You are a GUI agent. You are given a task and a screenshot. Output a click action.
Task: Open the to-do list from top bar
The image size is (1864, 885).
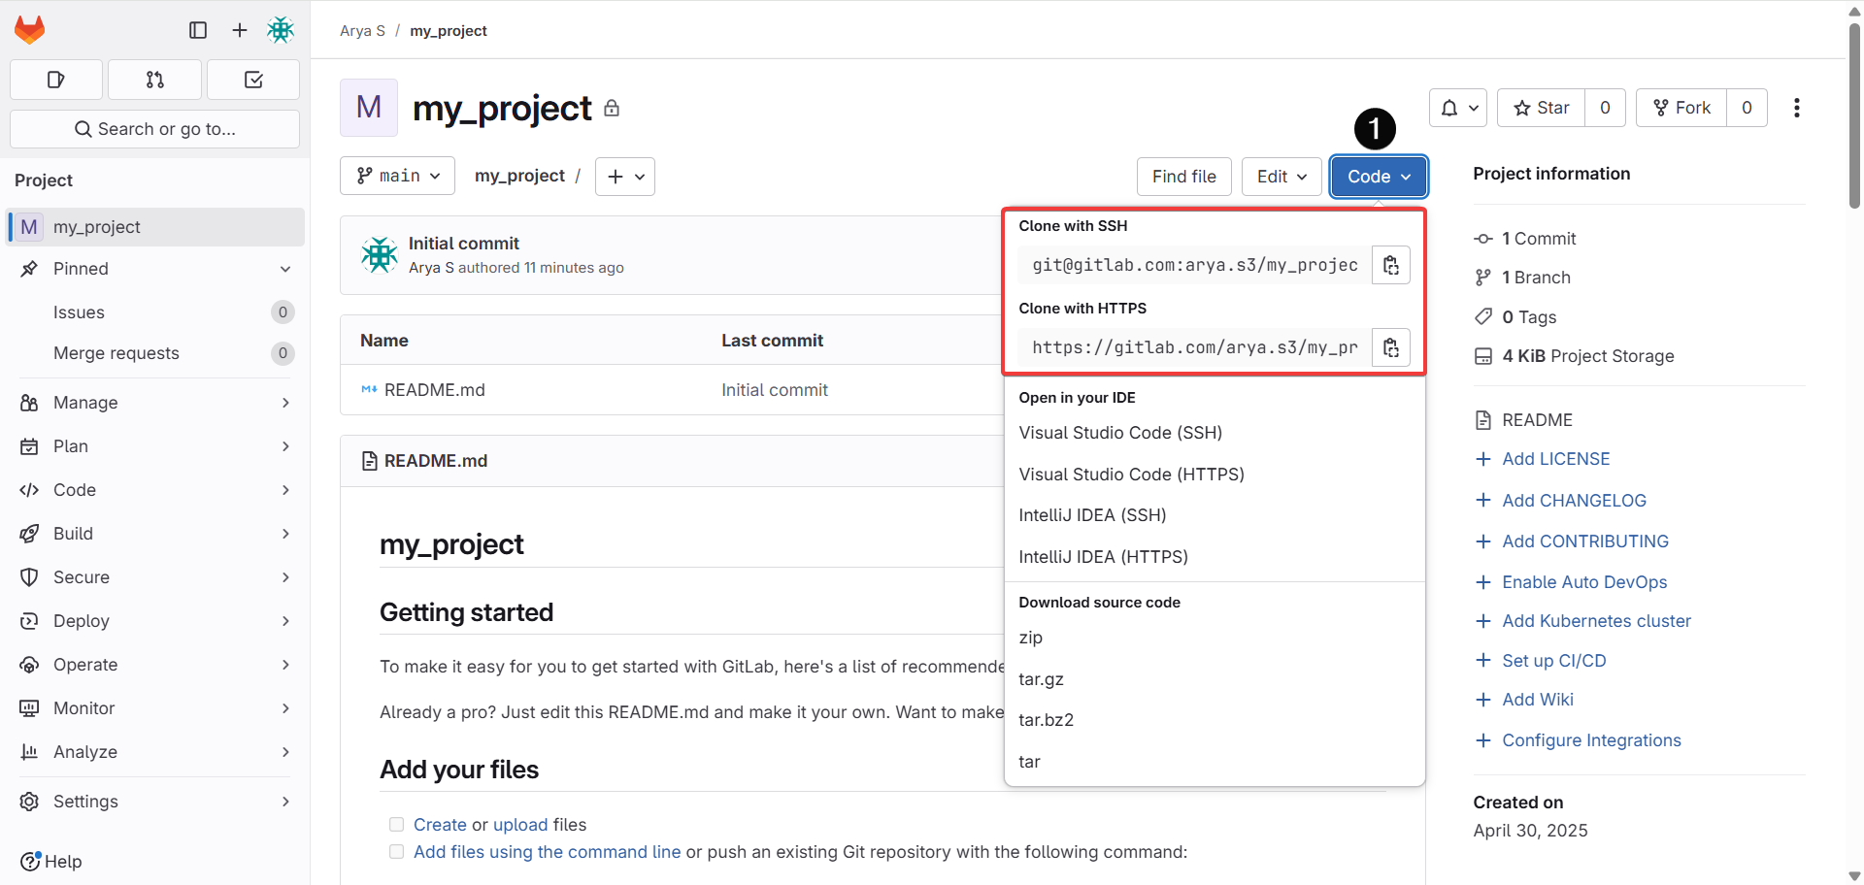click(x=252, y=80)
